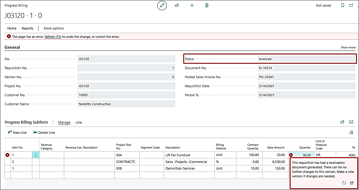Click Show more in the General section

pos(348,47)
